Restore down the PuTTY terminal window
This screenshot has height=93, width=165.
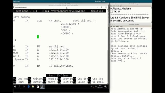click(102, 7)
